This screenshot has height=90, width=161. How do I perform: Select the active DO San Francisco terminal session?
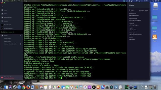[x=12, y=32]
